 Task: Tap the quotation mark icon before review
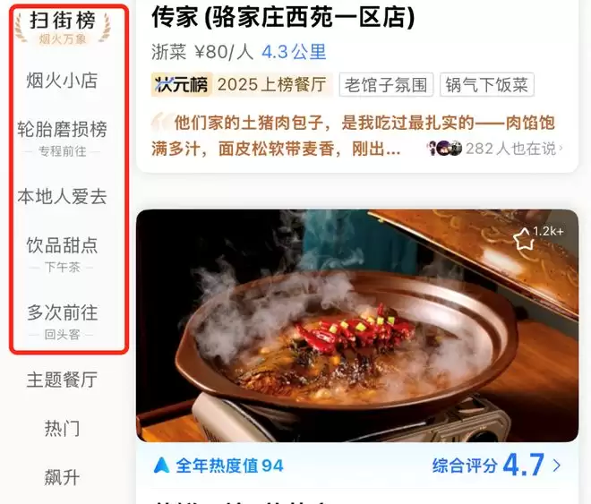coord(159,123)
